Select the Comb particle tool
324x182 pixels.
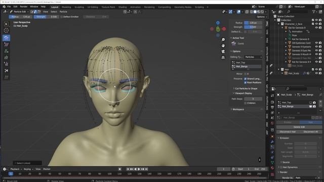(6, 38)
